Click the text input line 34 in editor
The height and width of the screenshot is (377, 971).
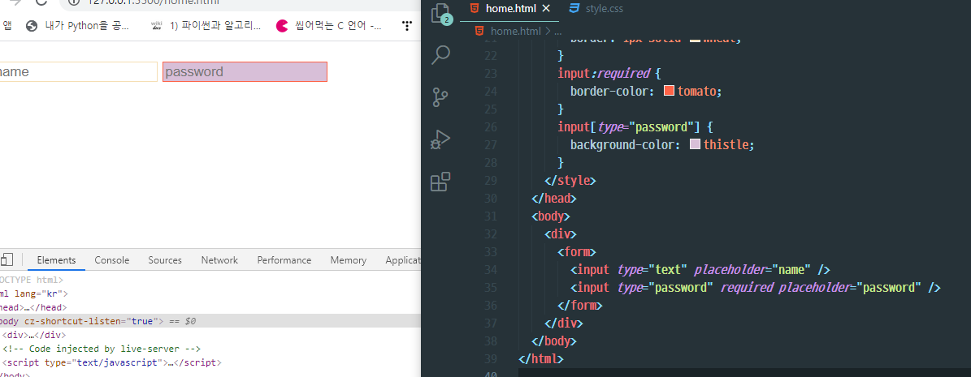point(700,269)
